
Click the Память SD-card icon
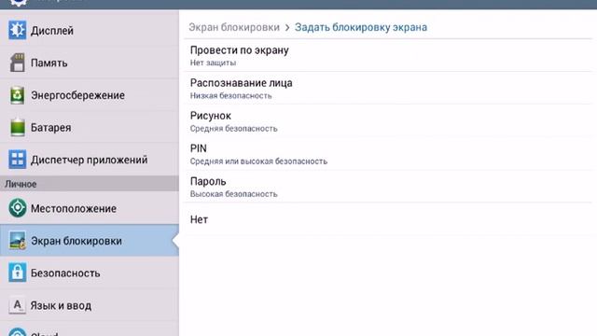pyautogui.click(x=17, y=63)
